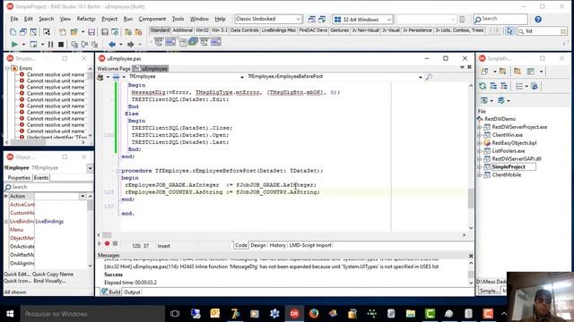Click Add file to project folder icon

(128, 32)
